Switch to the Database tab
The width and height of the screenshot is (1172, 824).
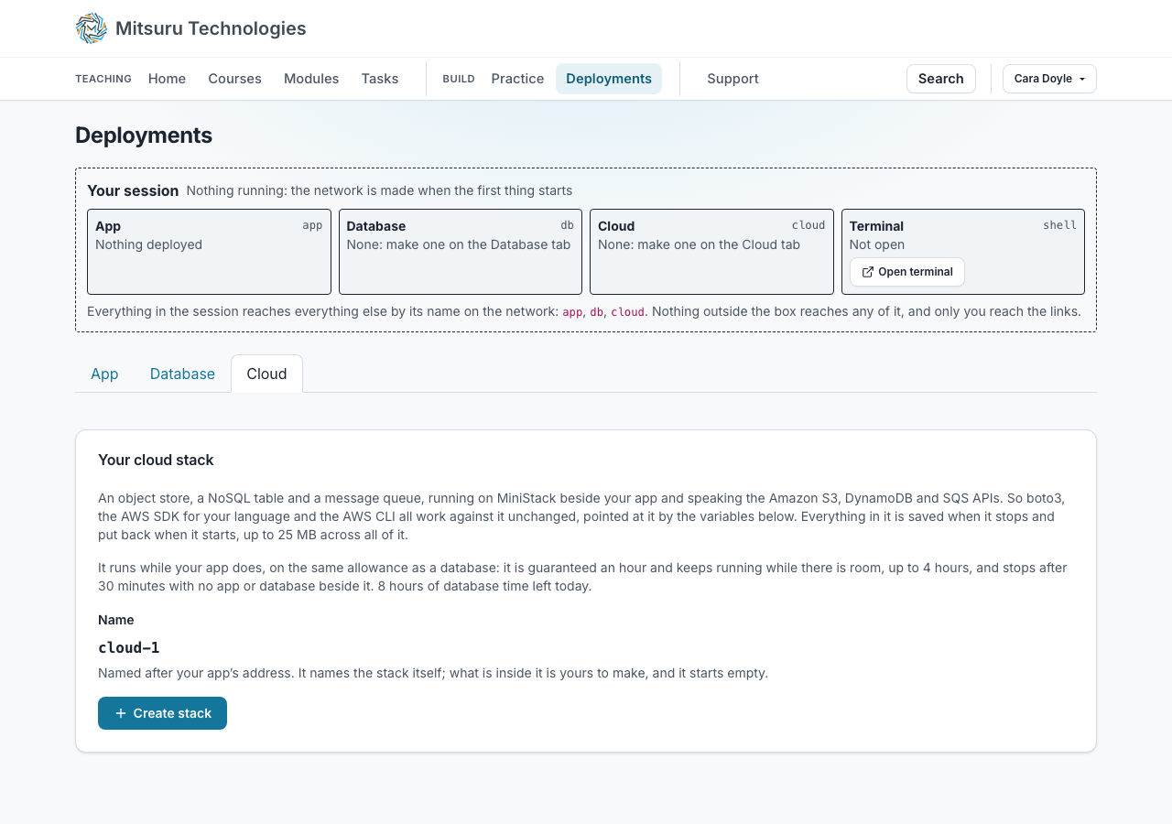[182, 374]
